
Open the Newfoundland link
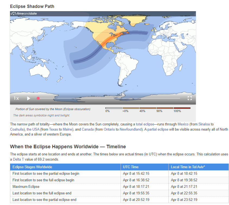[x=131, y=129]
